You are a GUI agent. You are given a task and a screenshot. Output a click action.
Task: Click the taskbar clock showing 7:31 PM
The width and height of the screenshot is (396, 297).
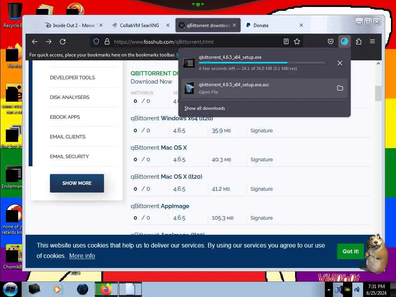[x=376, y=289]
